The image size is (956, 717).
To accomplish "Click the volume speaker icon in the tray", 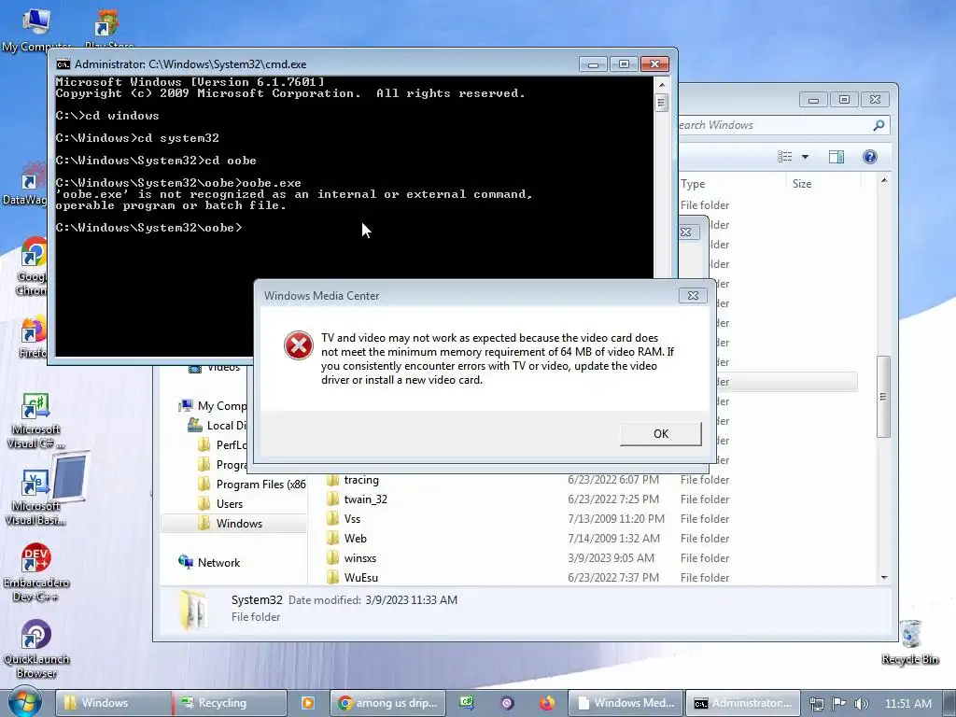I will coord(861,704).
